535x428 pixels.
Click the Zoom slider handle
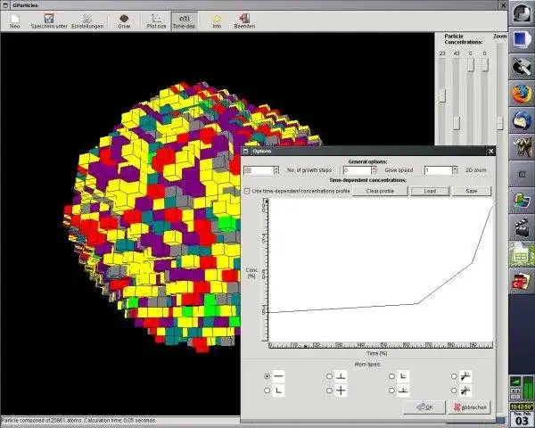click(x=500, y=123)
